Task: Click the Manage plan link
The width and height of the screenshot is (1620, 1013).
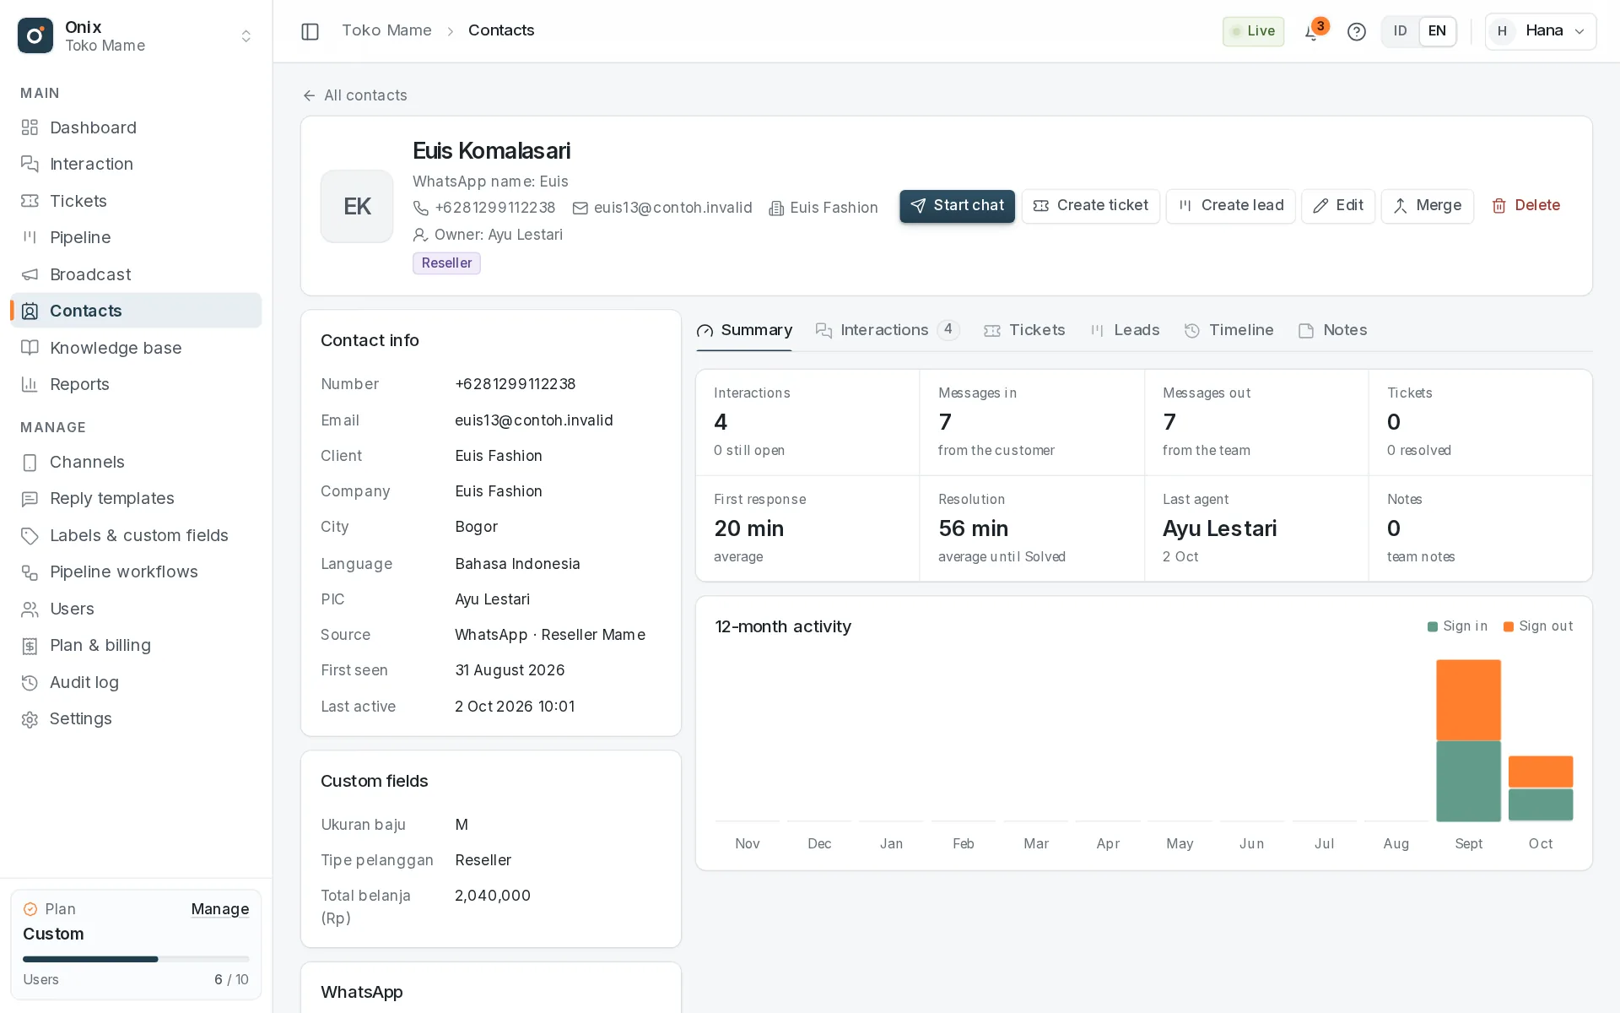Action: (x=219, y=909)
